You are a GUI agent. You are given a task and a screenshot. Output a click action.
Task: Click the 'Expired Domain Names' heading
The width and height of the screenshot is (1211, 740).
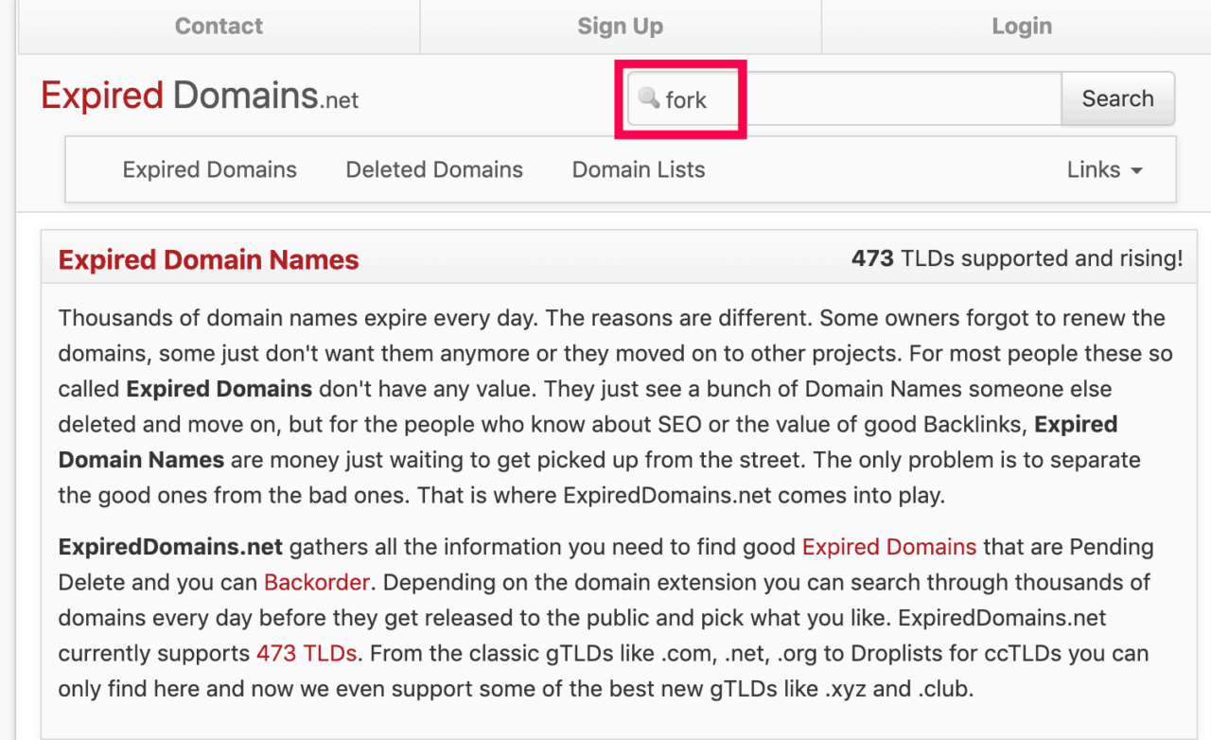point(209,260)
